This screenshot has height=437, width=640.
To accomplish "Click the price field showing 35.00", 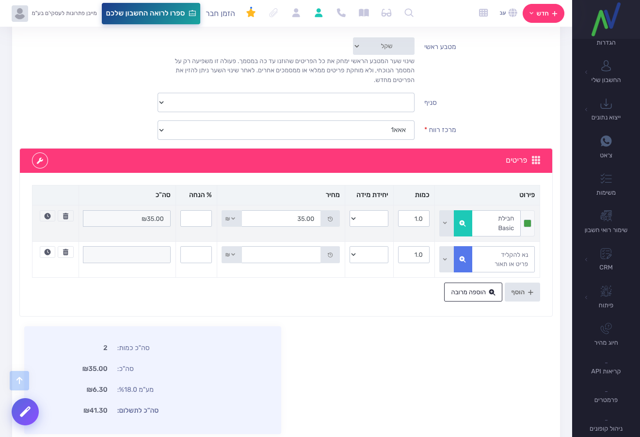I will [281, 218].
